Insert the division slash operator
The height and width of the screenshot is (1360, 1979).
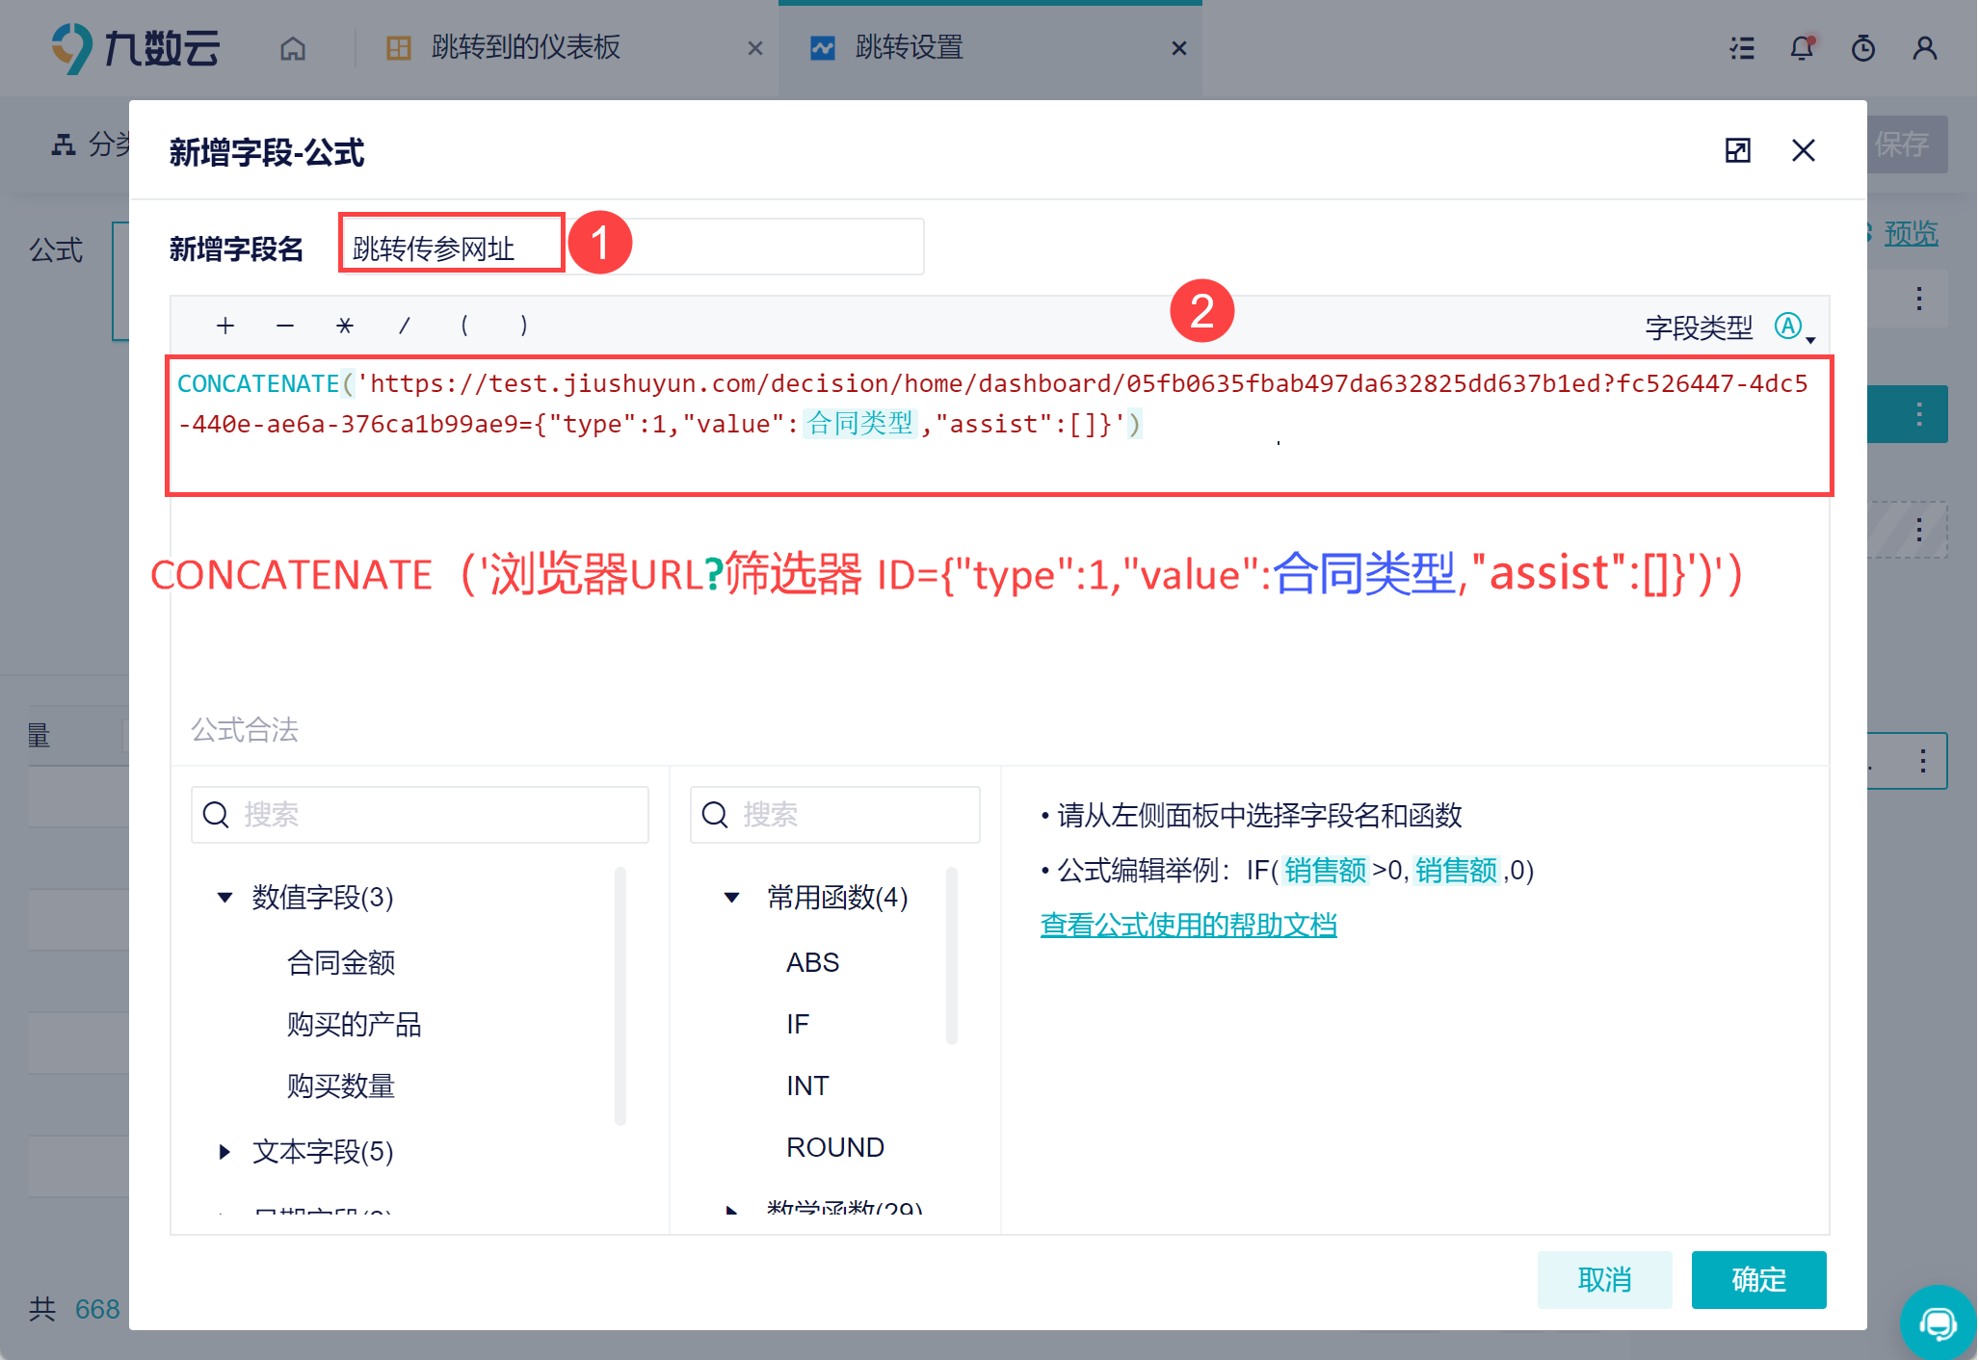[405, 326]
